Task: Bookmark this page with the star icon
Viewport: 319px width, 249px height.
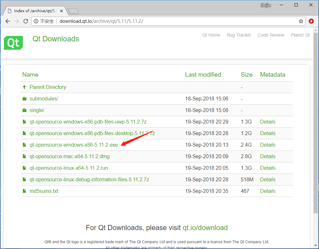Action: [301, 21]
